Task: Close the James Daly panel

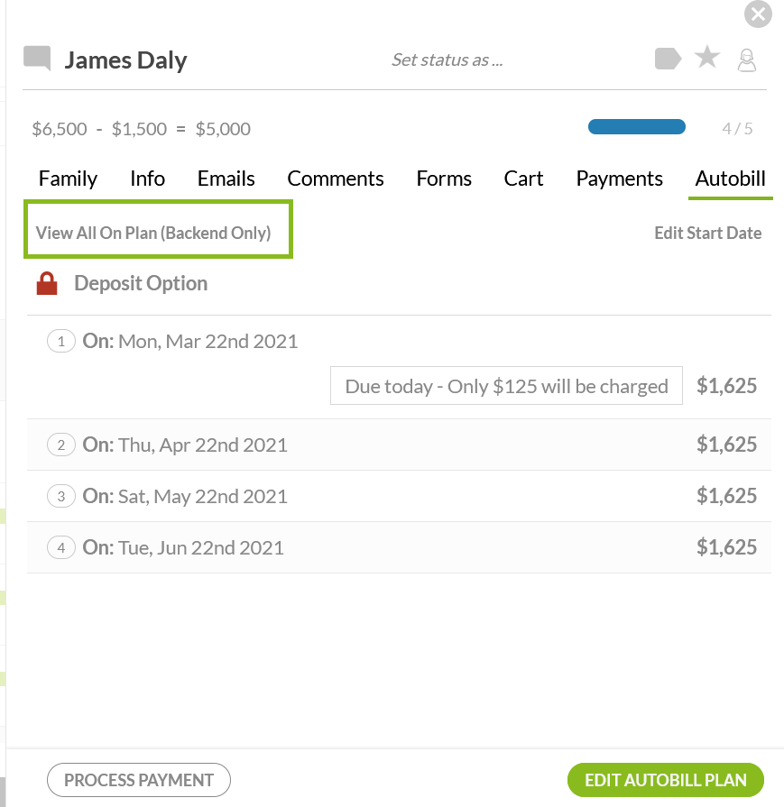Action: point(758,14)
